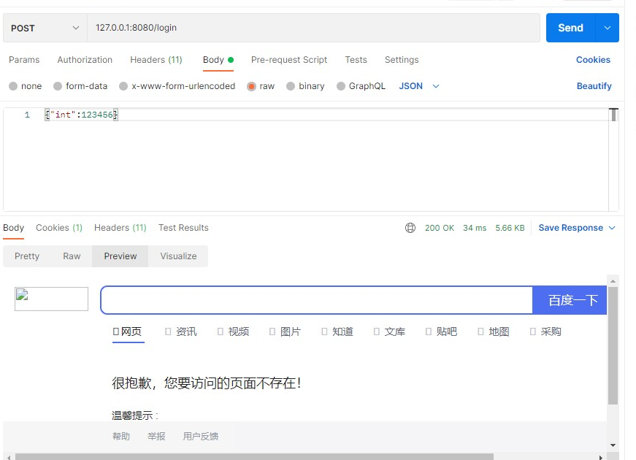
Task: Open response Headers (11) tab
Action: [120, 228]
